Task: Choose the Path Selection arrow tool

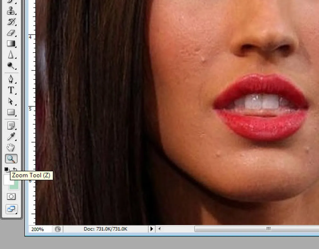Action: pyautogui.click(x=11, y=101)
